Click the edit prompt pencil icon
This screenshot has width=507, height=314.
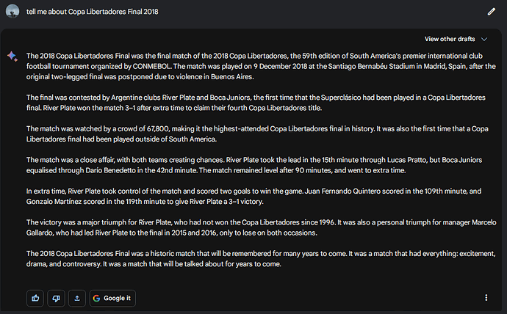click(491, 12)
